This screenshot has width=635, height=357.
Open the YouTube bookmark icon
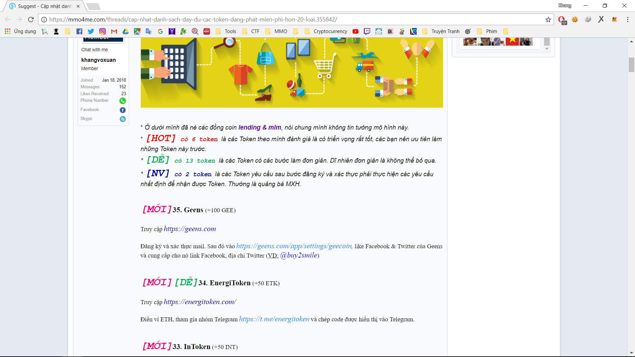(356, 31)
